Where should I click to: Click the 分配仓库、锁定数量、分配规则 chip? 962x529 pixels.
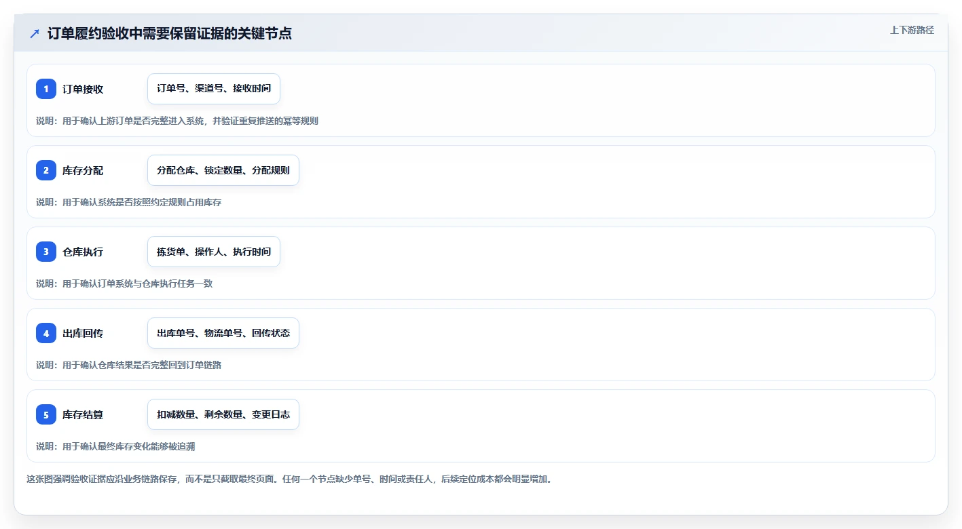[x=223, y=170]
